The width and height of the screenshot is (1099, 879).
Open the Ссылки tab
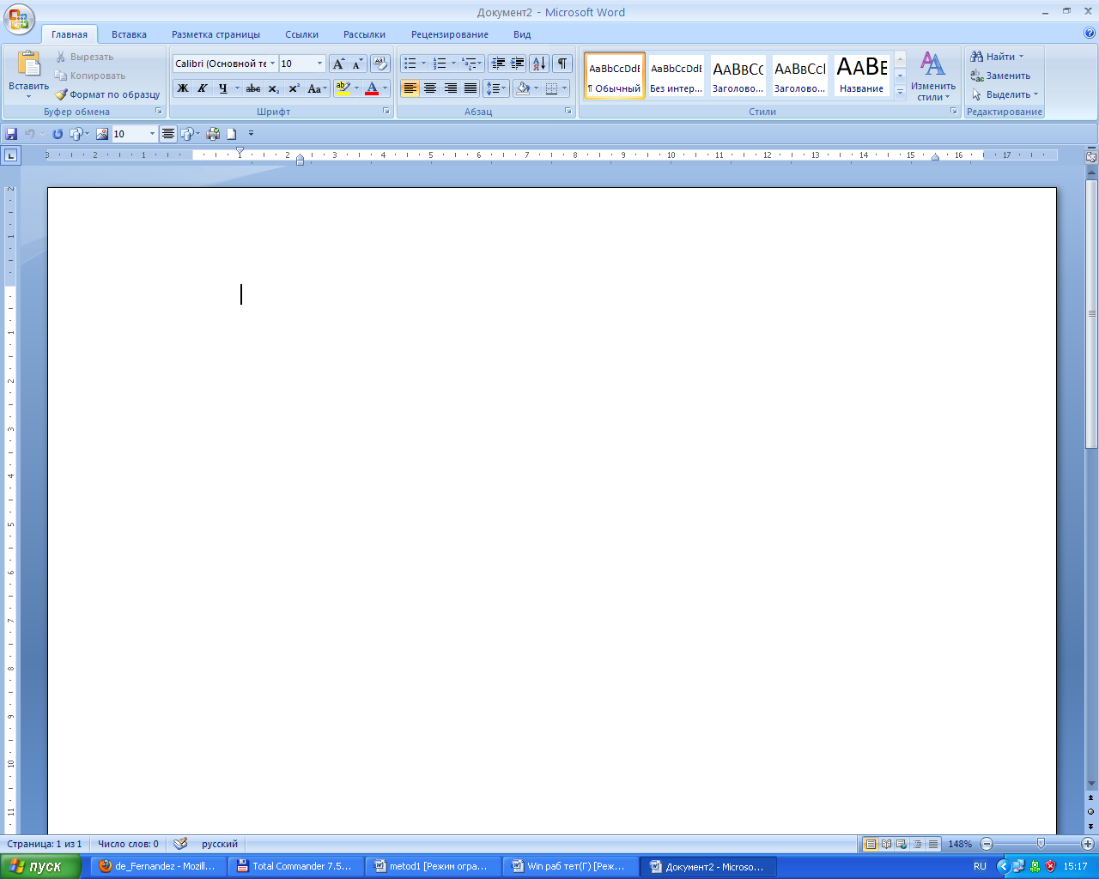pyautogui.click(x=301, y=34)
